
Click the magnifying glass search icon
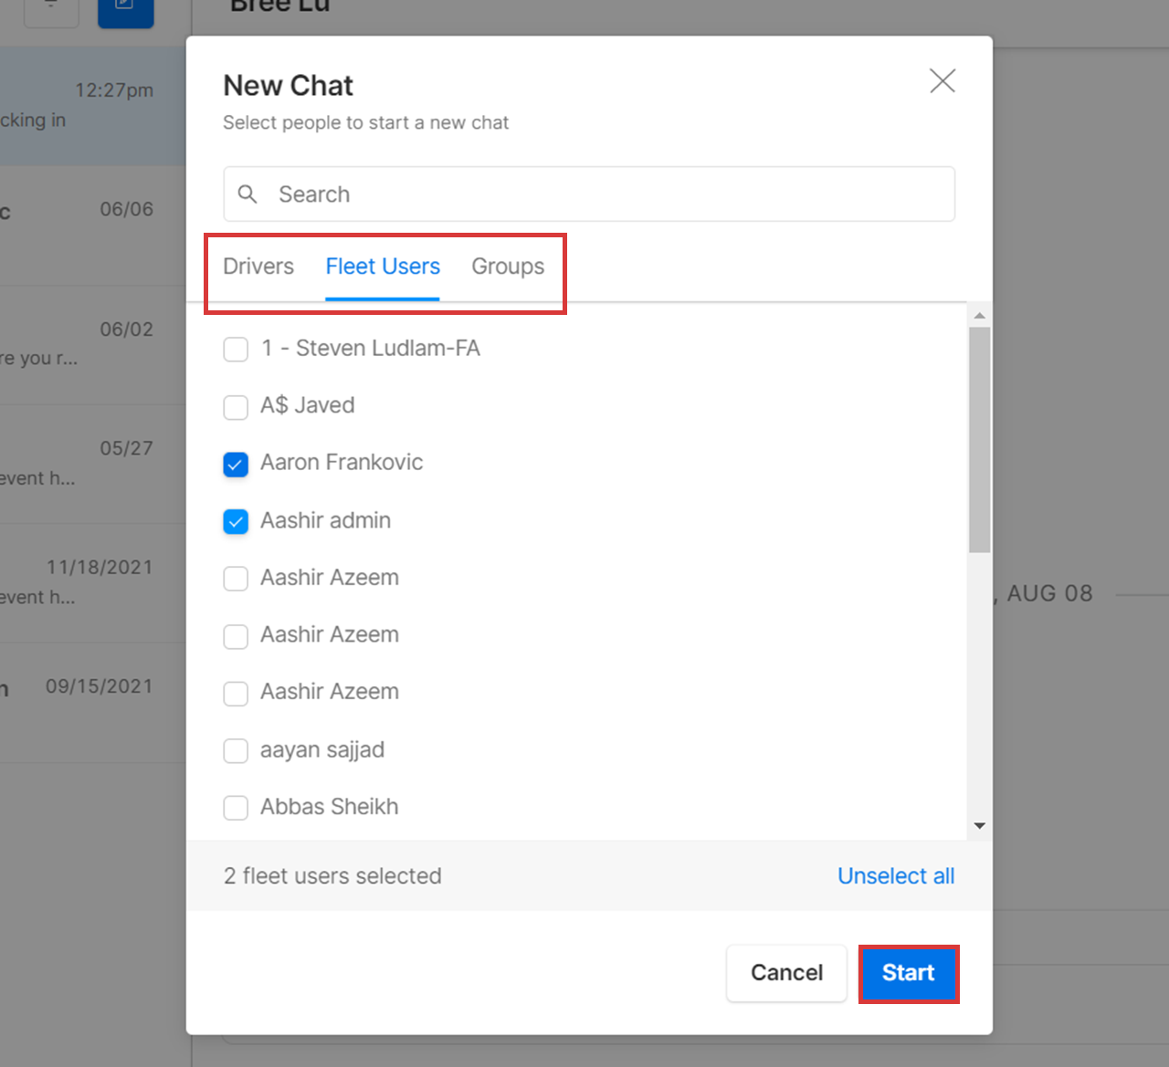coord(247,194)
